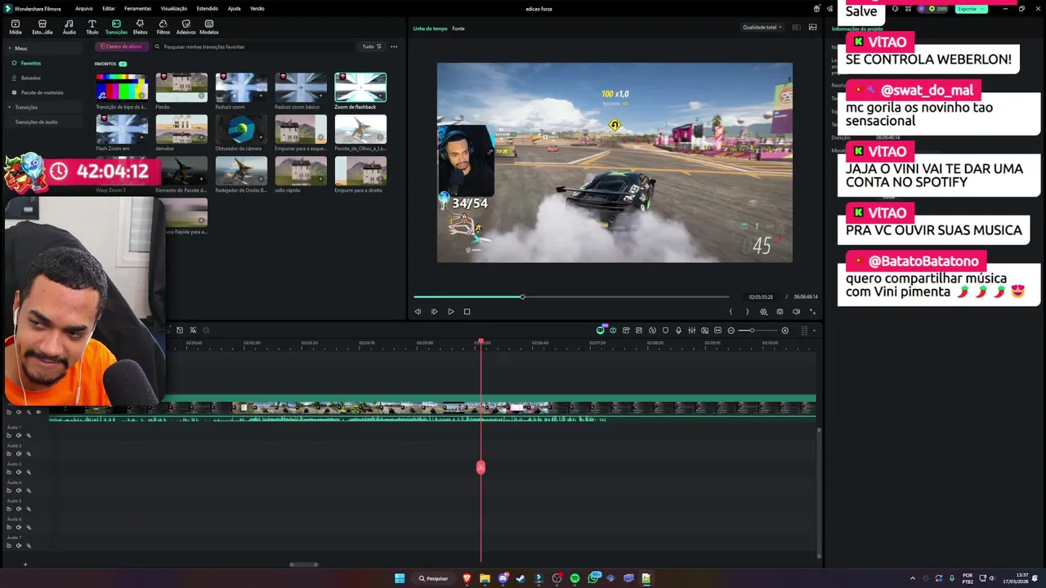The image size is (1046, 588).
Task: Select the Obturador da câmera transition thumbnail
Action: coord(241,129)
